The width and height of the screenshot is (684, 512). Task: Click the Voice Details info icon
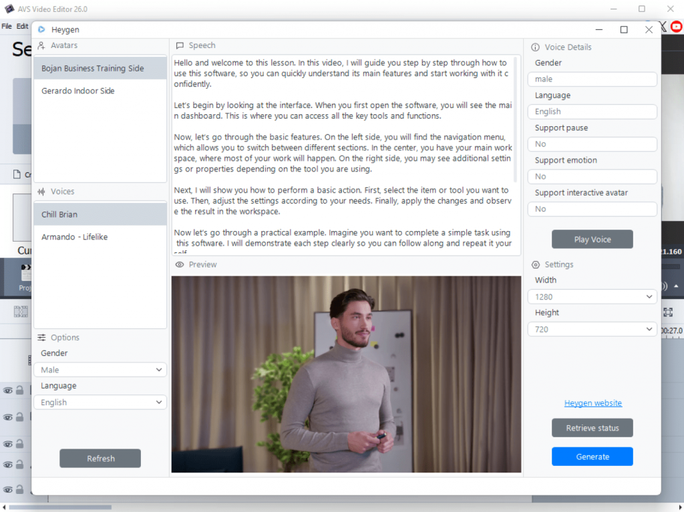pyautogui.click(x=535, y=47)
